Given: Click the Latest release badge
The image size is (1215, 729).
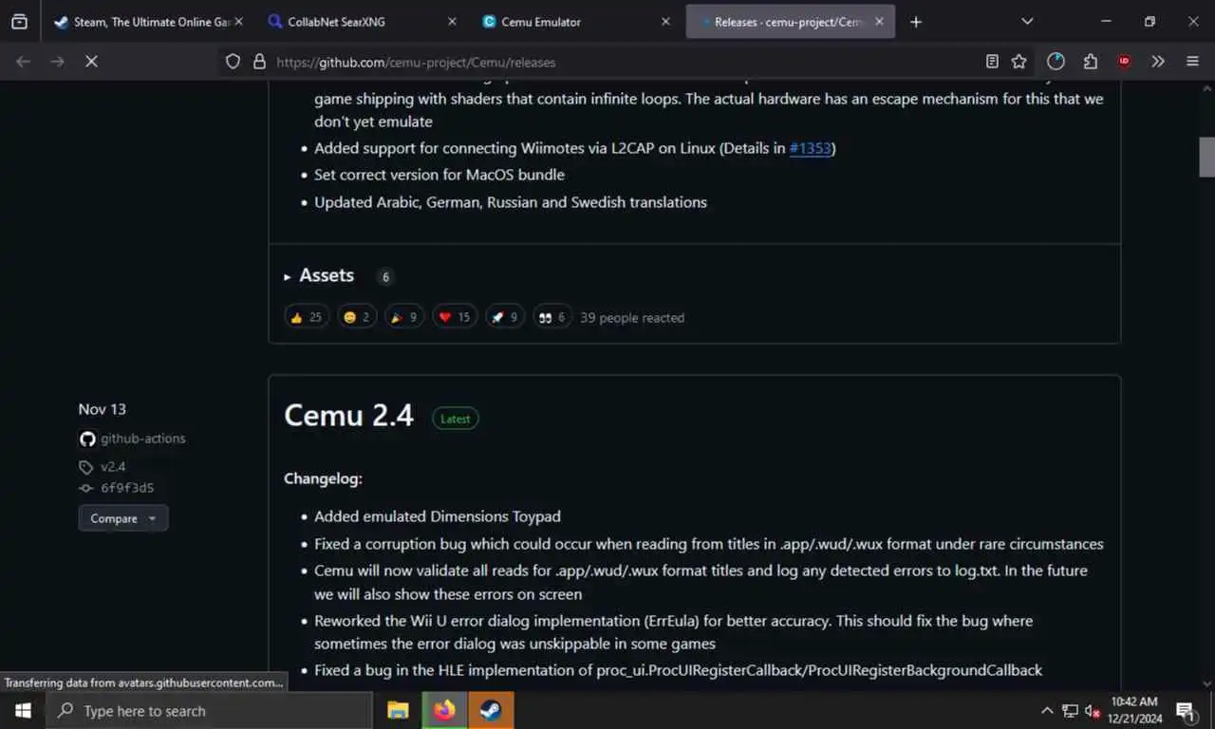Looking at the screenshot, I should point(456,419).
